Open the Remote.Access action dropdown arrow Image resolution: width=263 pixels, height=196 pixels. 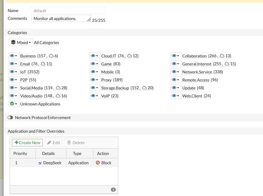[178, 80]
